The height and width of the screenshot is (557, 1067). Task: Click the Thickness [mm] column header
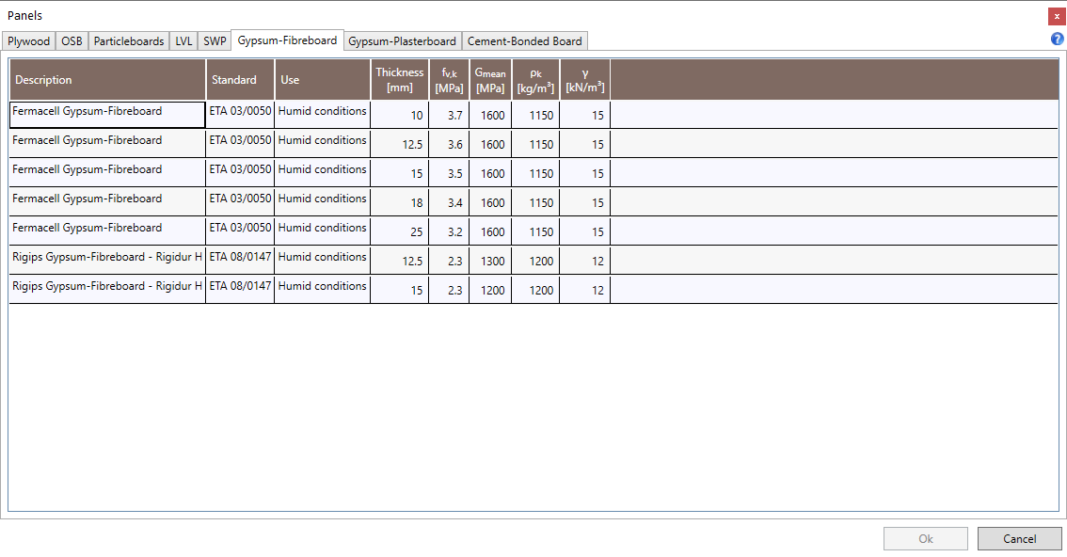click(400, 80)
